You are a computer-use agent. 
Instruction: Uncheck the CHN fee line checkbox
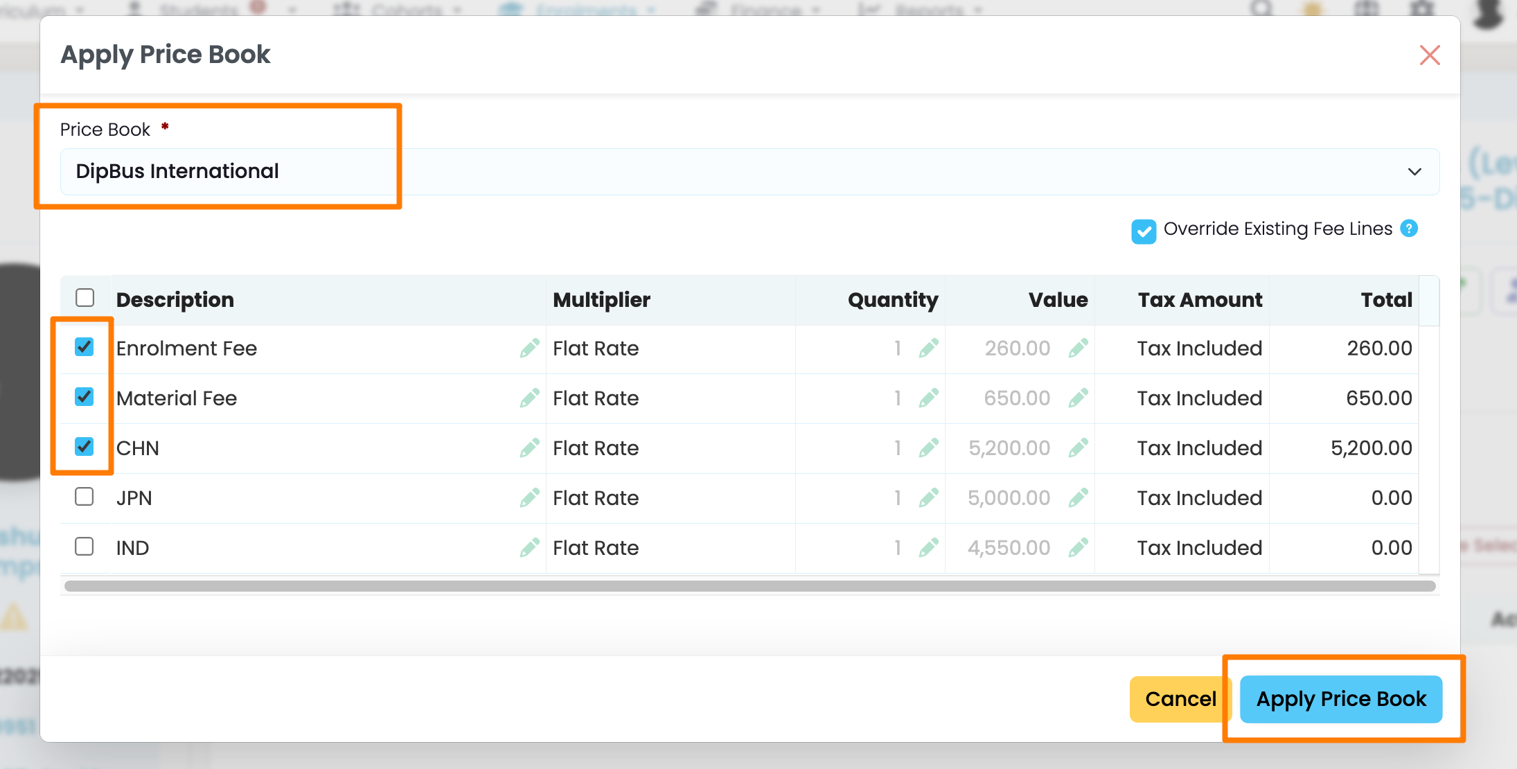click(85, 446)
